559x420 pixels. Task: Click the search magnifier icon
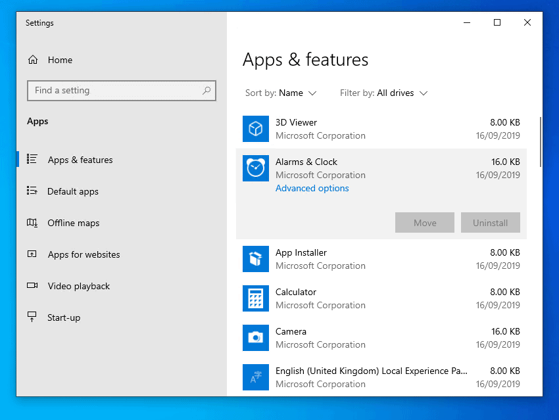[207, 91]
